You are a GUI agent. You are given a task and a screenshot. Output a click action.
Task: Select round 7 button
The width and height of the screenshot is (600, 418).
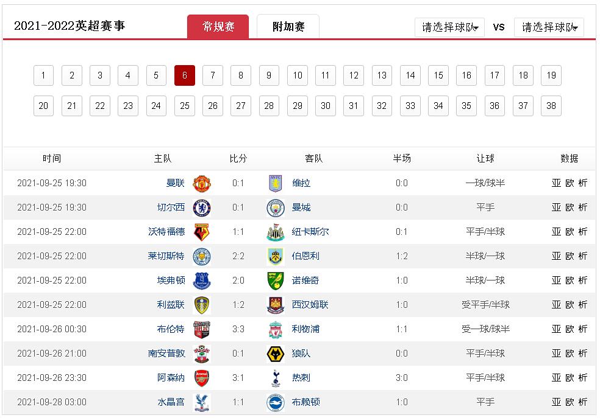point(212,75)
